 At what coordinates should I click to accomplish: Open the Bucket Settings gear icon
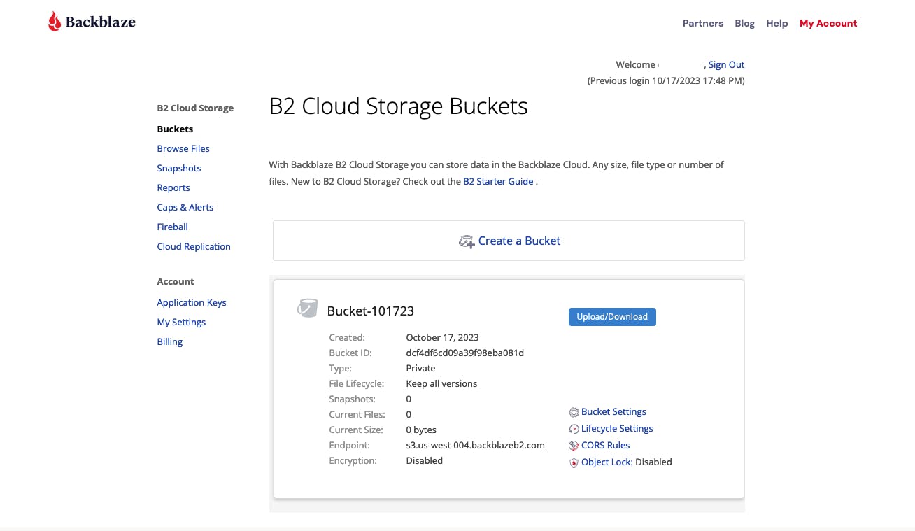[574, 411]
